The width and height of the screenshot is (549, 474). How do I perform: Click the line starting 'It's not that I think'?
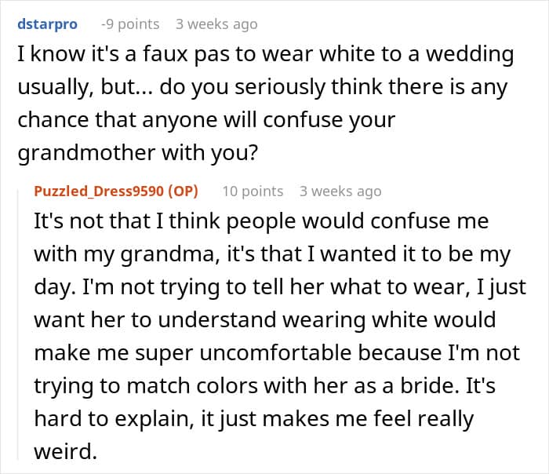click(261, 221)
